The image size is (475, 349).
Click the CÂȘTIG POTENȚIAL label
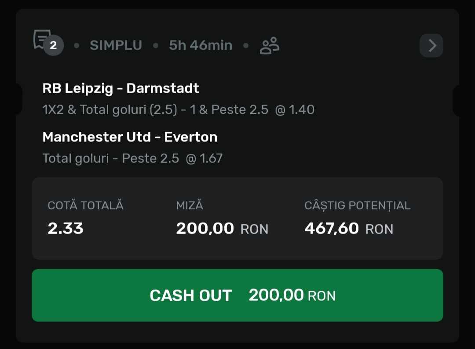pos(357,205)
